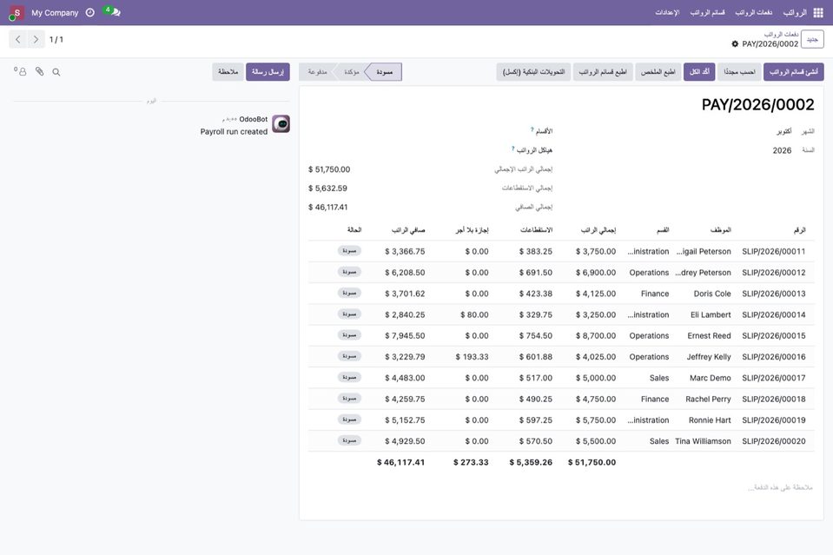
Task: Go to previous record with left arrow
Action: (x=18, y=39)
